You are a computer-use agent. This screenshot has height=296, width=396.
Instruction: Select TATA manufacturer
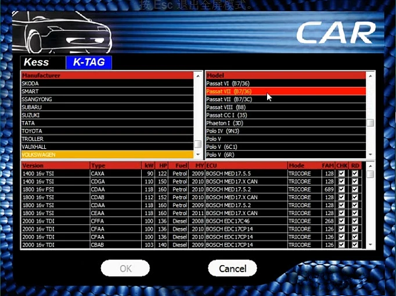(107, 123)
